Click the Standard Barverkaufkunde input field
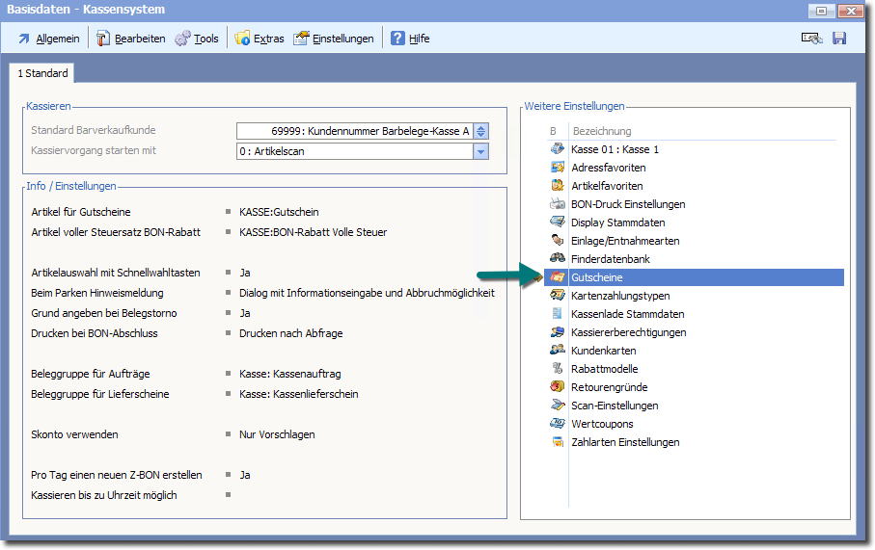The image size is (875, 550). (x=354, y=131)
